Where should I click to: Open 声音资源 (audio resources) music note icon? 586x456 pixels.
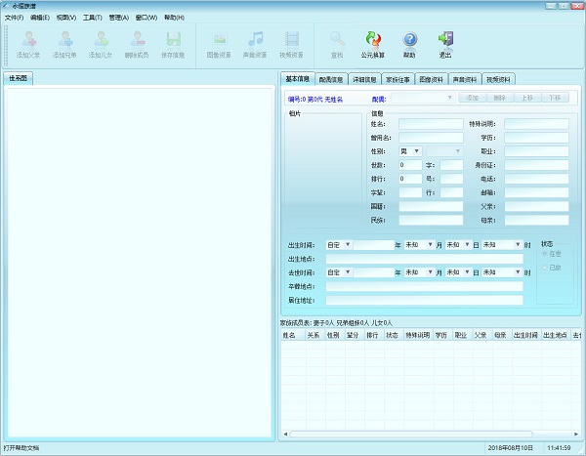[255, 40]
